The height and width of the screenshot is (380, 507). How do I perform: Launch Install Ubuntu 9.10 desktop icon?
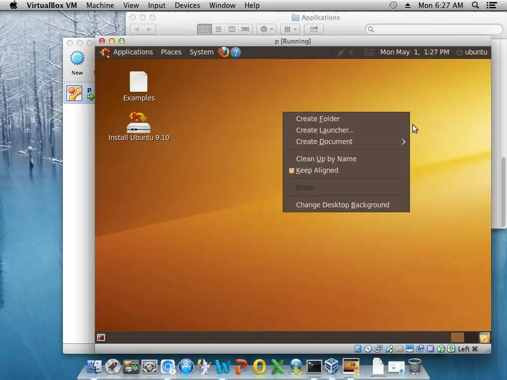(139, 126)
